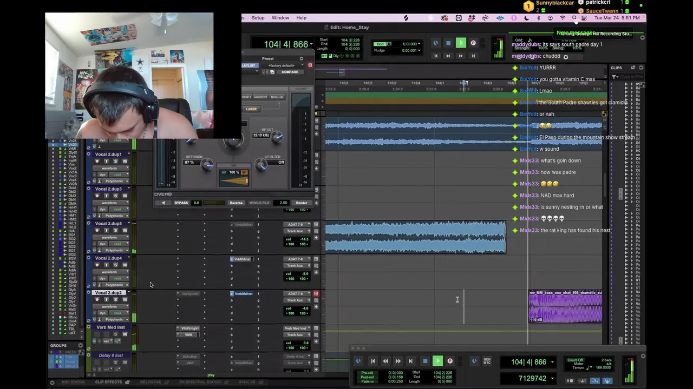Screen dimensions: 693x389
Task: Click the BYPASS button in D-Verb
Action: click(181, 203)
